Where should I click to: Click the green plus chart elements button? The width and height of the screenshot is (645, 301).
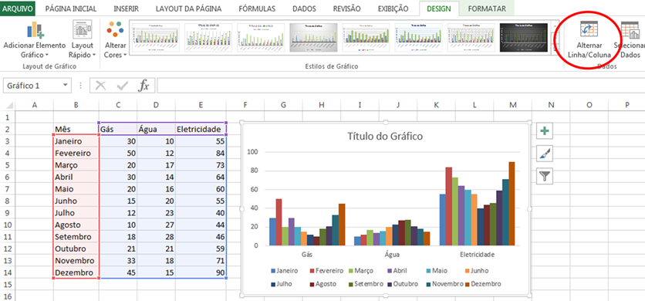pos(545,131)
